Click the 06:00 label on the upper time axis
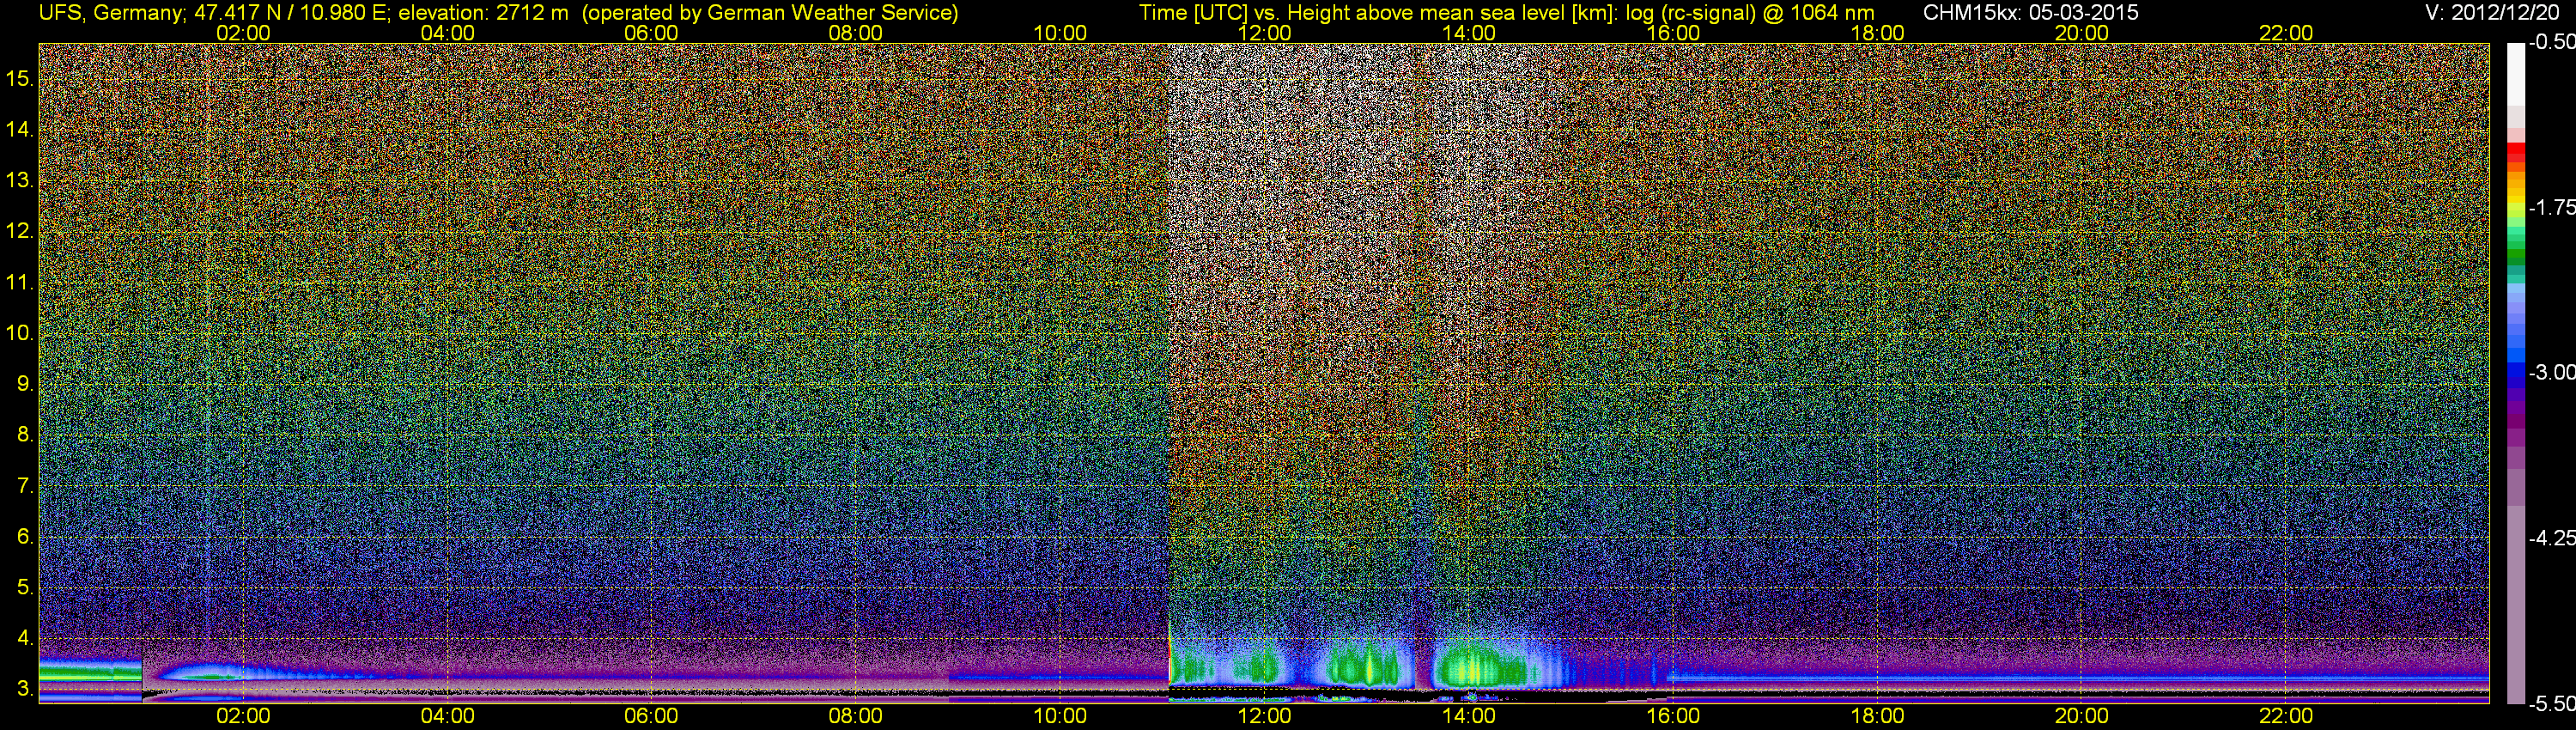This screenshot has height=730, width=2576. tap(651, 33)
